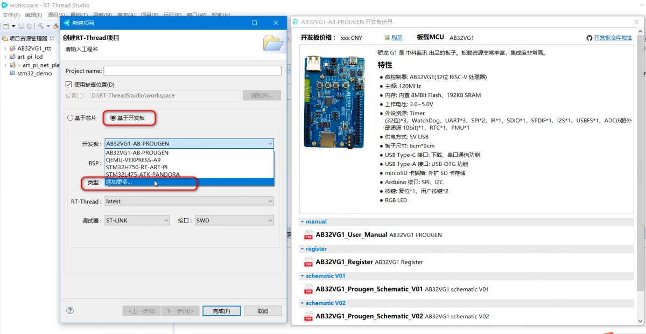Toggle the 使用缺省位置(D) checkbox
Viewport: 646px width, 334px height.
point(68,85)
